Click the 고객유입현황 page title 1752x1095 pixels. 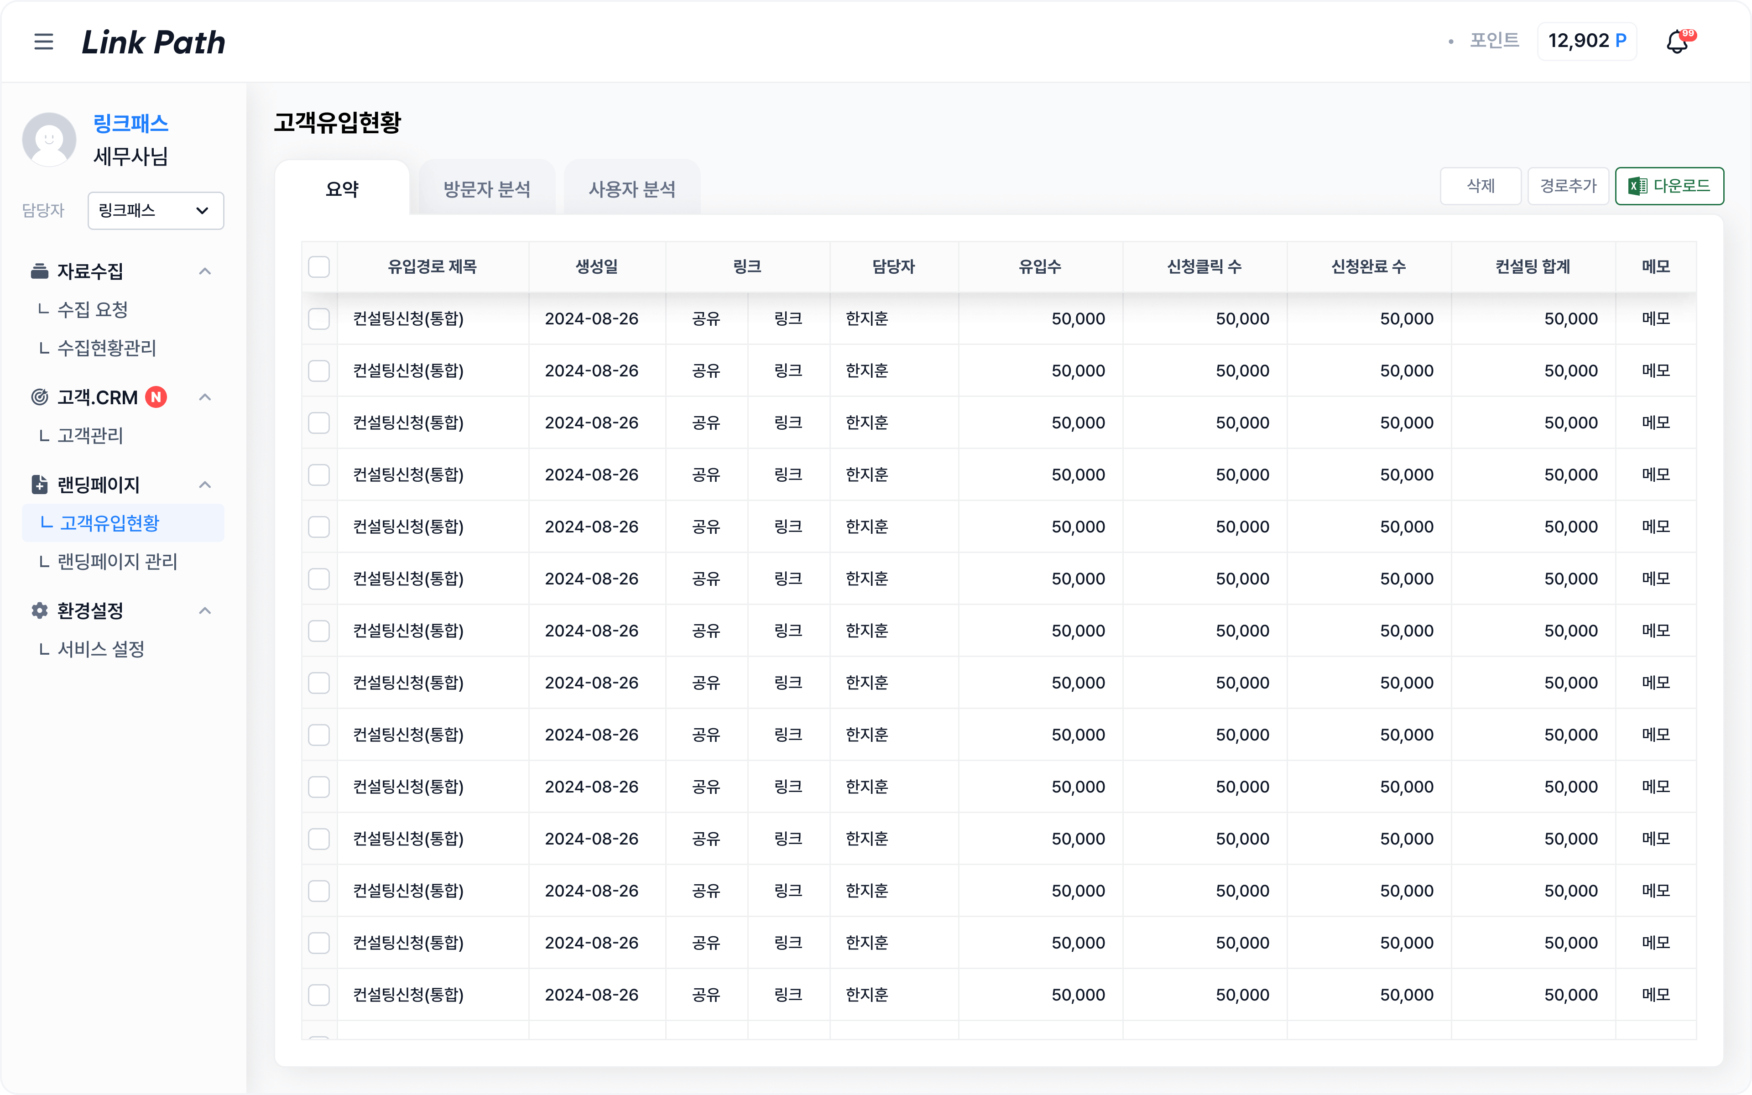[x=337, y=122]
